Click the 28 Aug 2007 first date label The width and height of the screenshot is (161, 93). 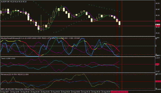click(x=5, y=92)
